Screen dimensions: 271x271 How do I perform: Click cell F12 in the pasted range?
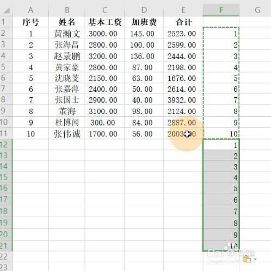click(x=221, y=145)
